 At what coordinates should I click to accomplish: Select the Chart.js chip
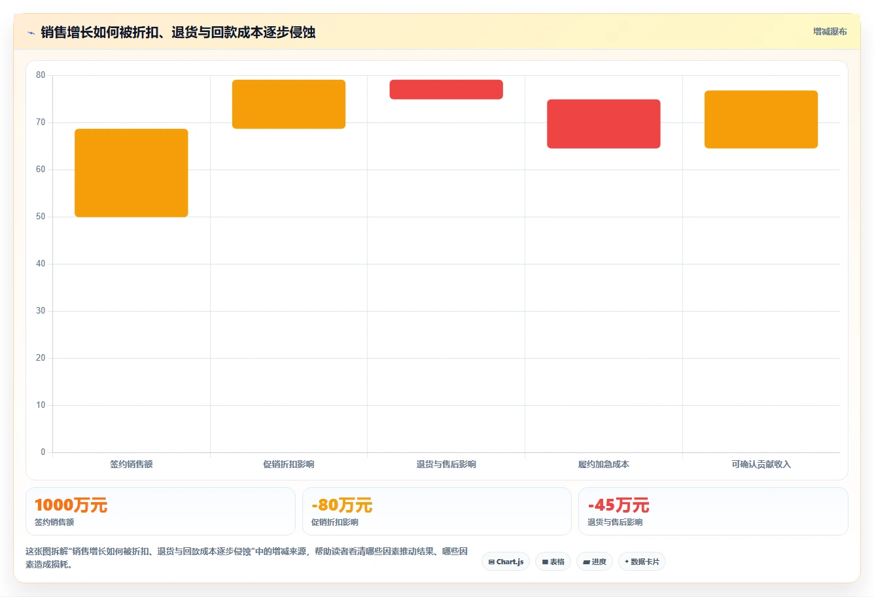point(506,562)
